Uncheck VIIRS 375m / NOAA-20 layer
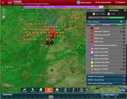This screenshot has height=99, width=127. click(88, 32)
